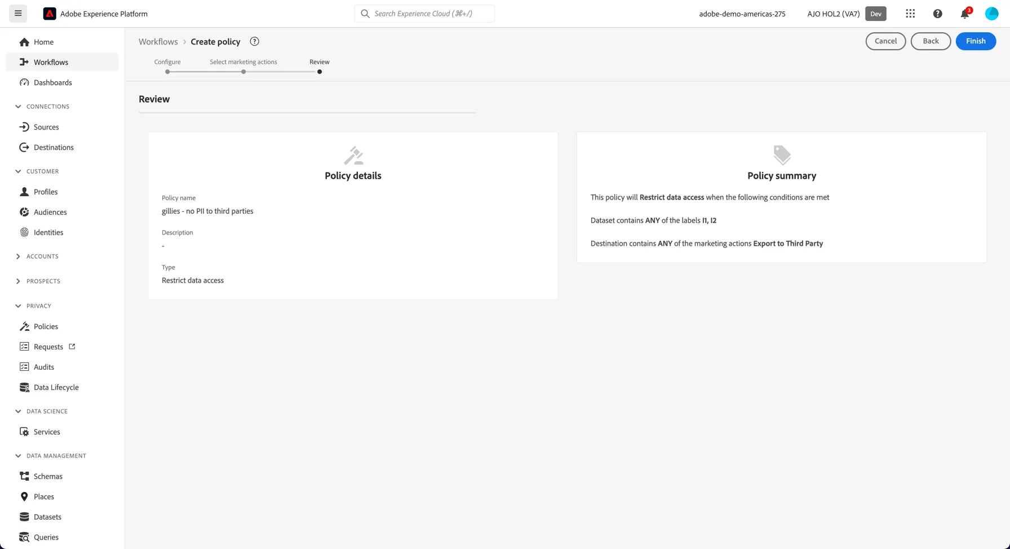
Task: Click the Audiences icon
Action: 24,212
